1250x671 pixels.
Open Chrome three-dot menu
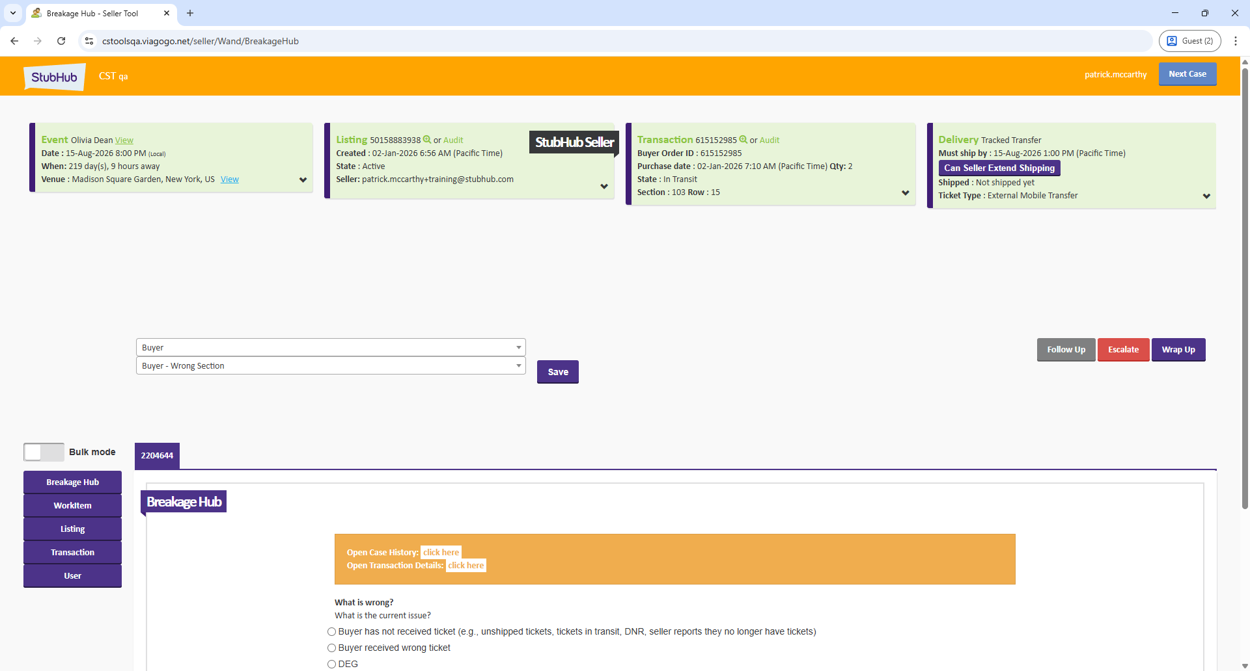click(1235, 41)
